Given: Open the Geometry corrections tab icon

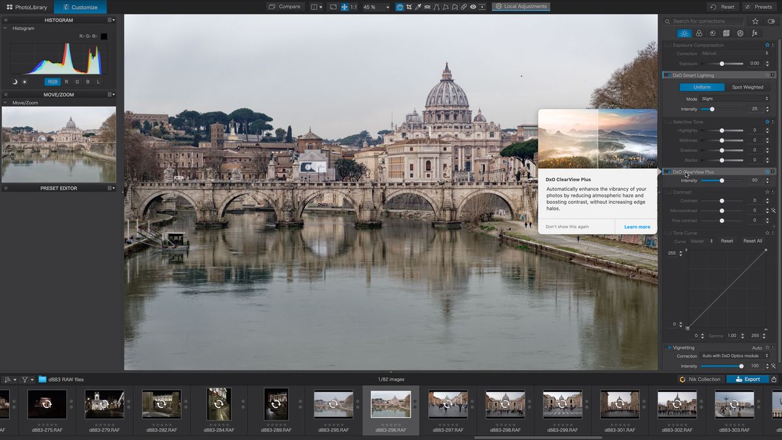Looking at the screenshot, I should pos(726,33).
